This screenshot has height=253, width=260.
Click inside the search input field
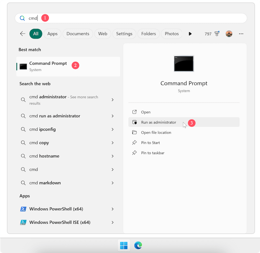(x=65, y=18)
